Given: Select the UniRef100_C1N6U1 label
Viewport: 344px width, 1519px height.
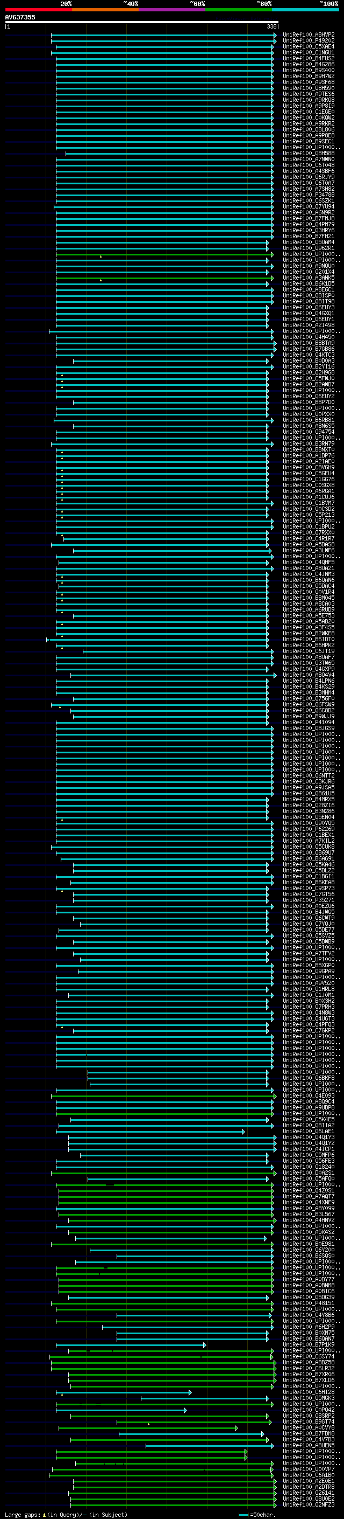Looking at the screenshot, I should (x=308, y=52).
